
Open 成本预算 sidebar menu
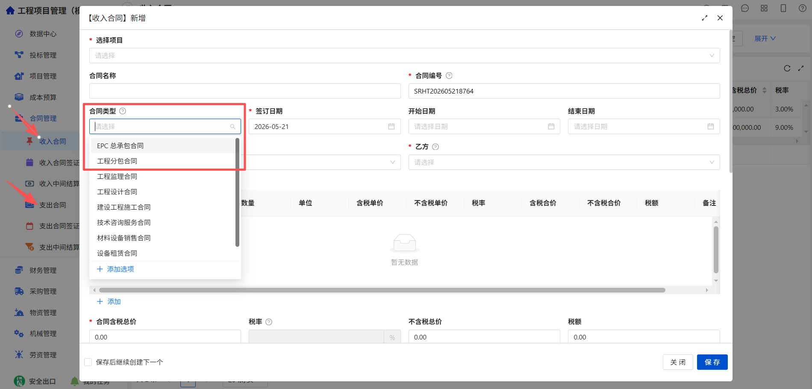(43, 97)
